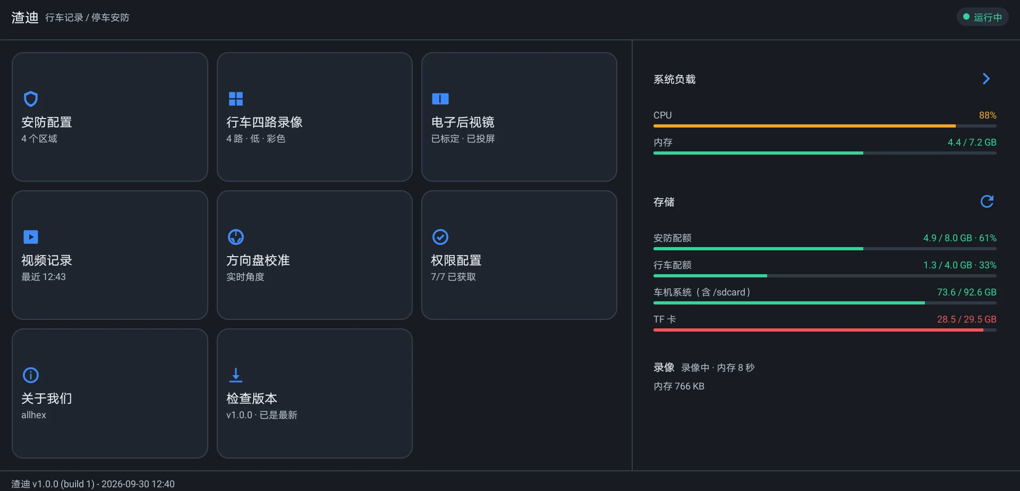Click the 4 路 · 低 · 彩色 text
1020x491 pixels.
(x=256, y=139)
